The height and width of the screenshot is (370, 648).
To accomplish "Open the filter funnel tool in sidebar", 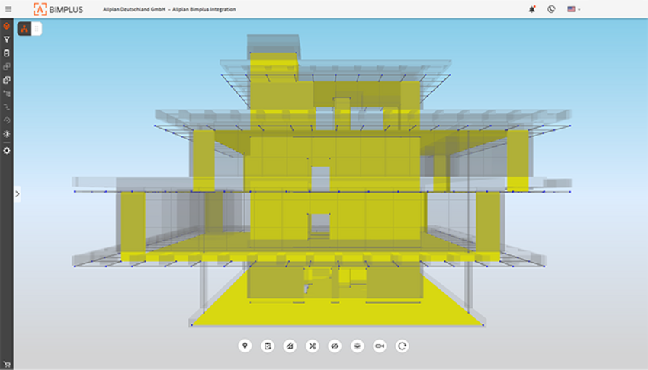I will tap(7, 40).
